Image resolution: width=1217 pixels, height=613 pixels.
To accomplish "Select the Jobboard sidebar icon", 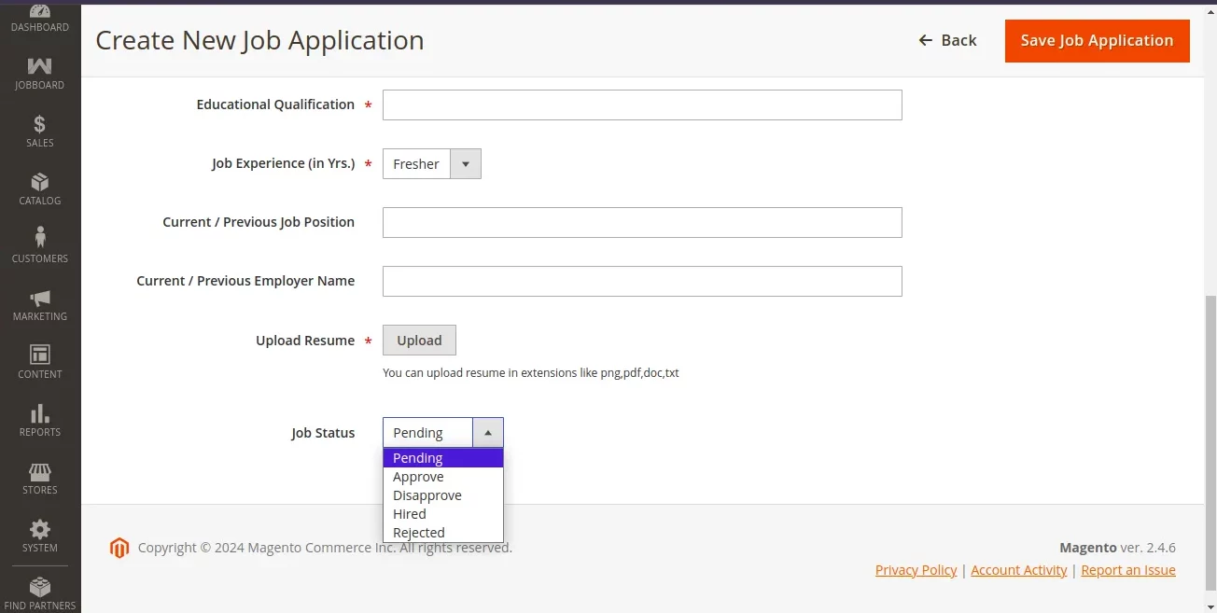I will pos(39,66).
